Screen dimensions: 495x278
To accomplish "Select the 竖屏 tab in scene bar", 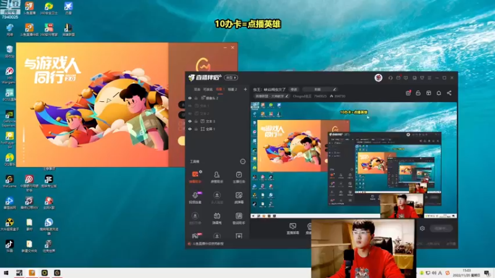I will coord(197,90).
